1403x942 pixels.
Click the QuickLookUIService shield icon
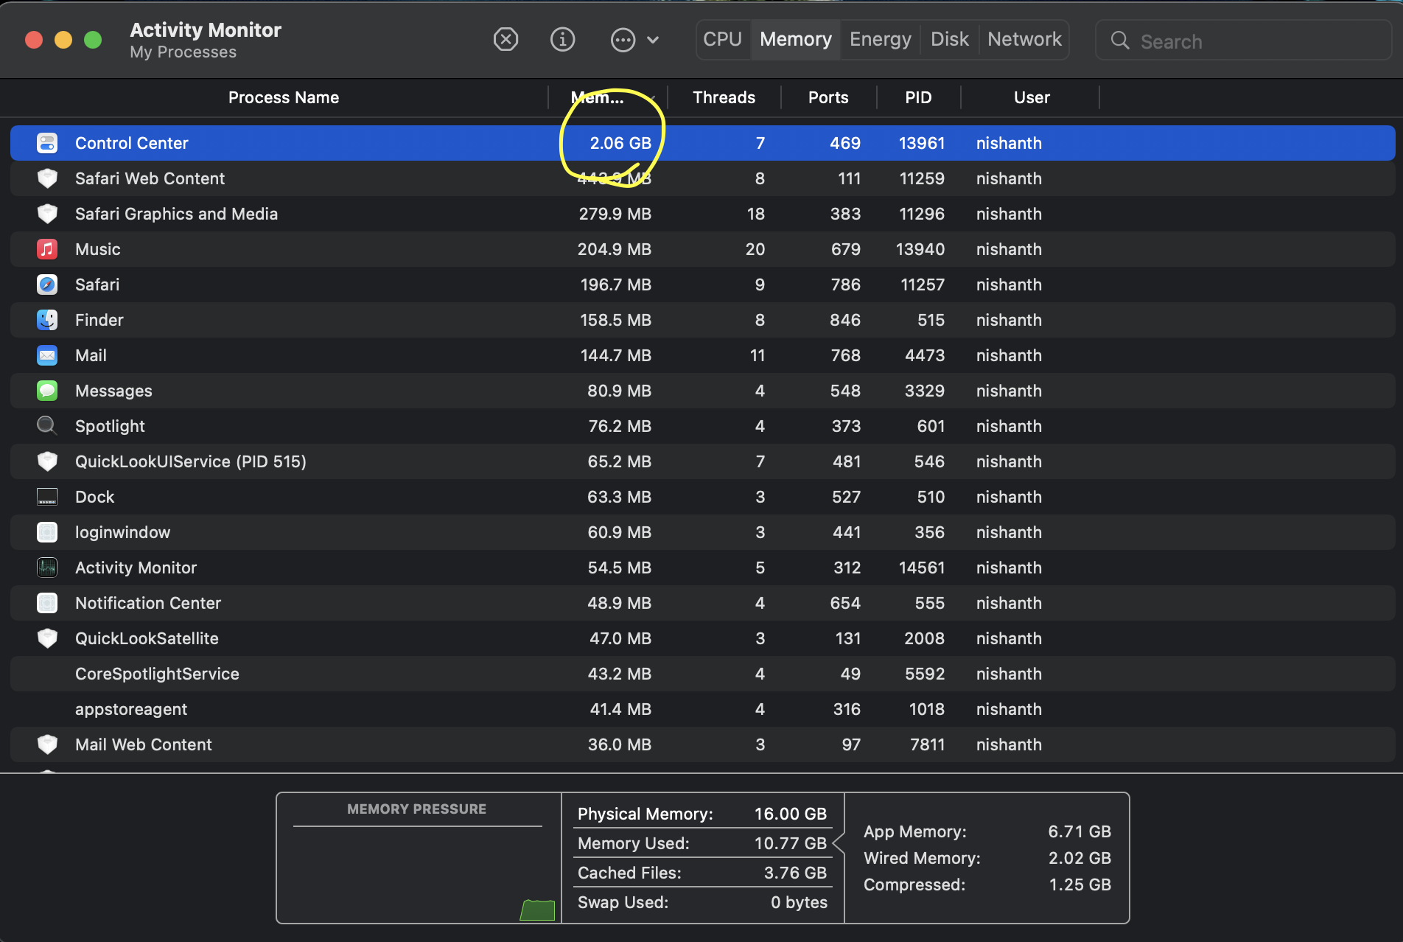click(47, 461)
